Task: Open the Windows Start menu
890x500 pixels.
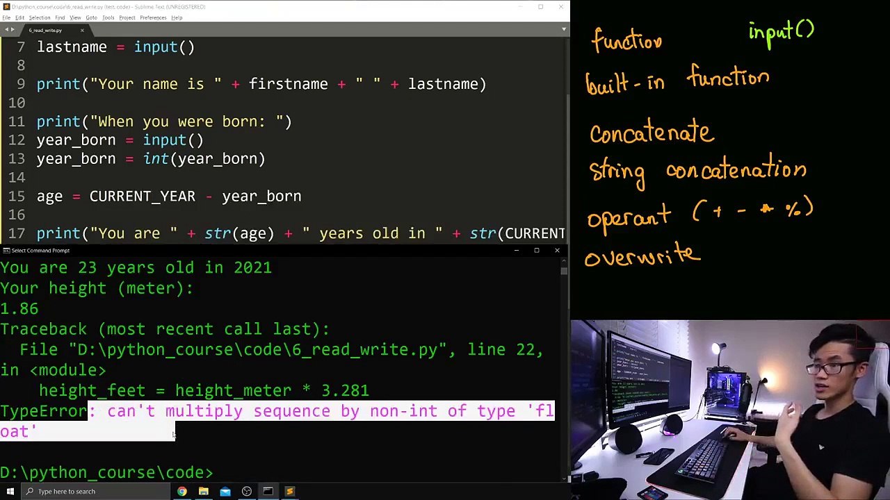Action: pyautogui.click(x=10, y=491)
